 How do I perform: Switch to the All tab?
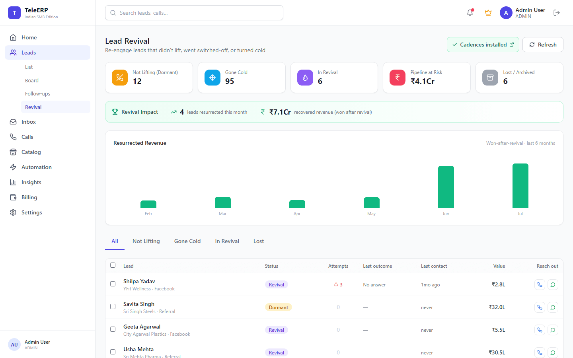[115, 241]
